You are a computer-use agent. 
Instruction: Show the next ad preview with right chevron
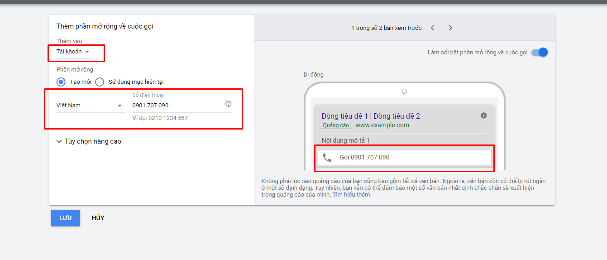[x=450, y=28]
